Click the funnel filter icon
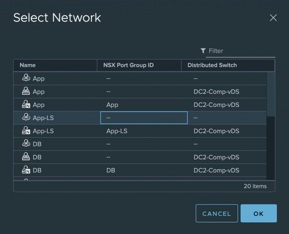Viewport: 289px width, 234px height. [203, 51]
